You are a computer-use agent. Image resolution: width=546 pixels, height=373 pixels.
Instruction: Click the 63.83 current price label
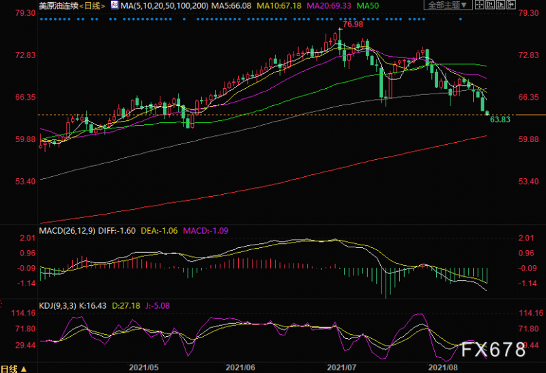pyautogui.click(x=500, y=120)
